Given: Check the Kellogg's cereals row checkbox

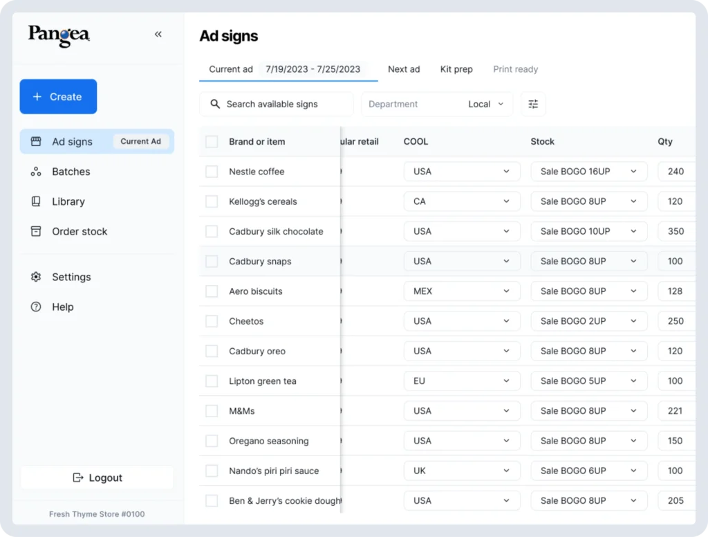Looking at the screenshot, I should coord(212,201).
